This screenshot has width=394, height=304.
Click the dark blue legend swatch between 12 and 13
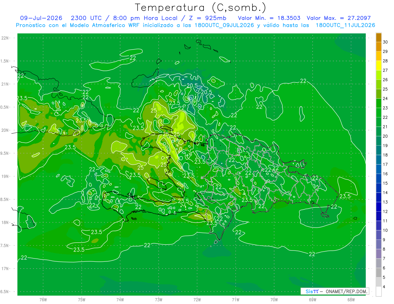[379, 207]
